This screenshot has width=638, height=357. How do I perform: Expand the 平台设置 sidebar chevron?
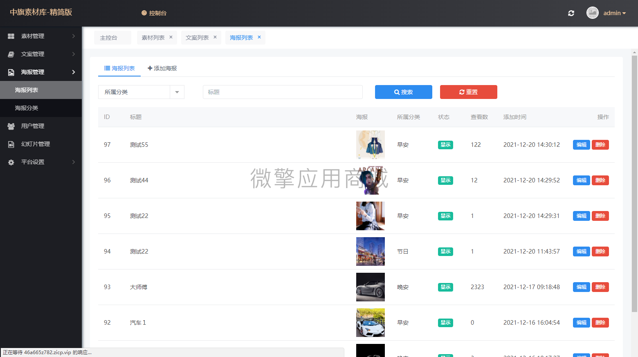[x=74, y=162]
